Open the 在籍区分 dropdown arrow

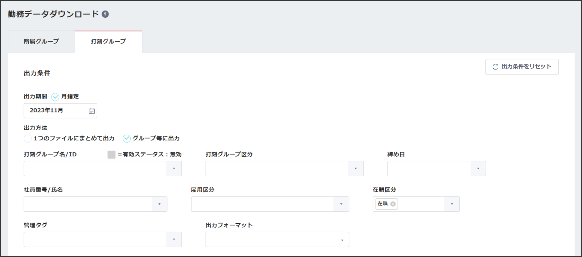click(452, 204)
